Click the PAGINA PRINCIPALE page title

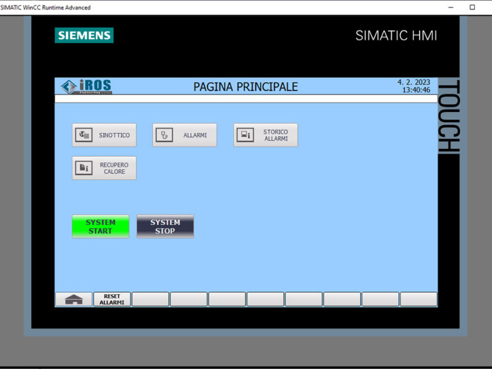pyautogui.click(x=245, y=87)
